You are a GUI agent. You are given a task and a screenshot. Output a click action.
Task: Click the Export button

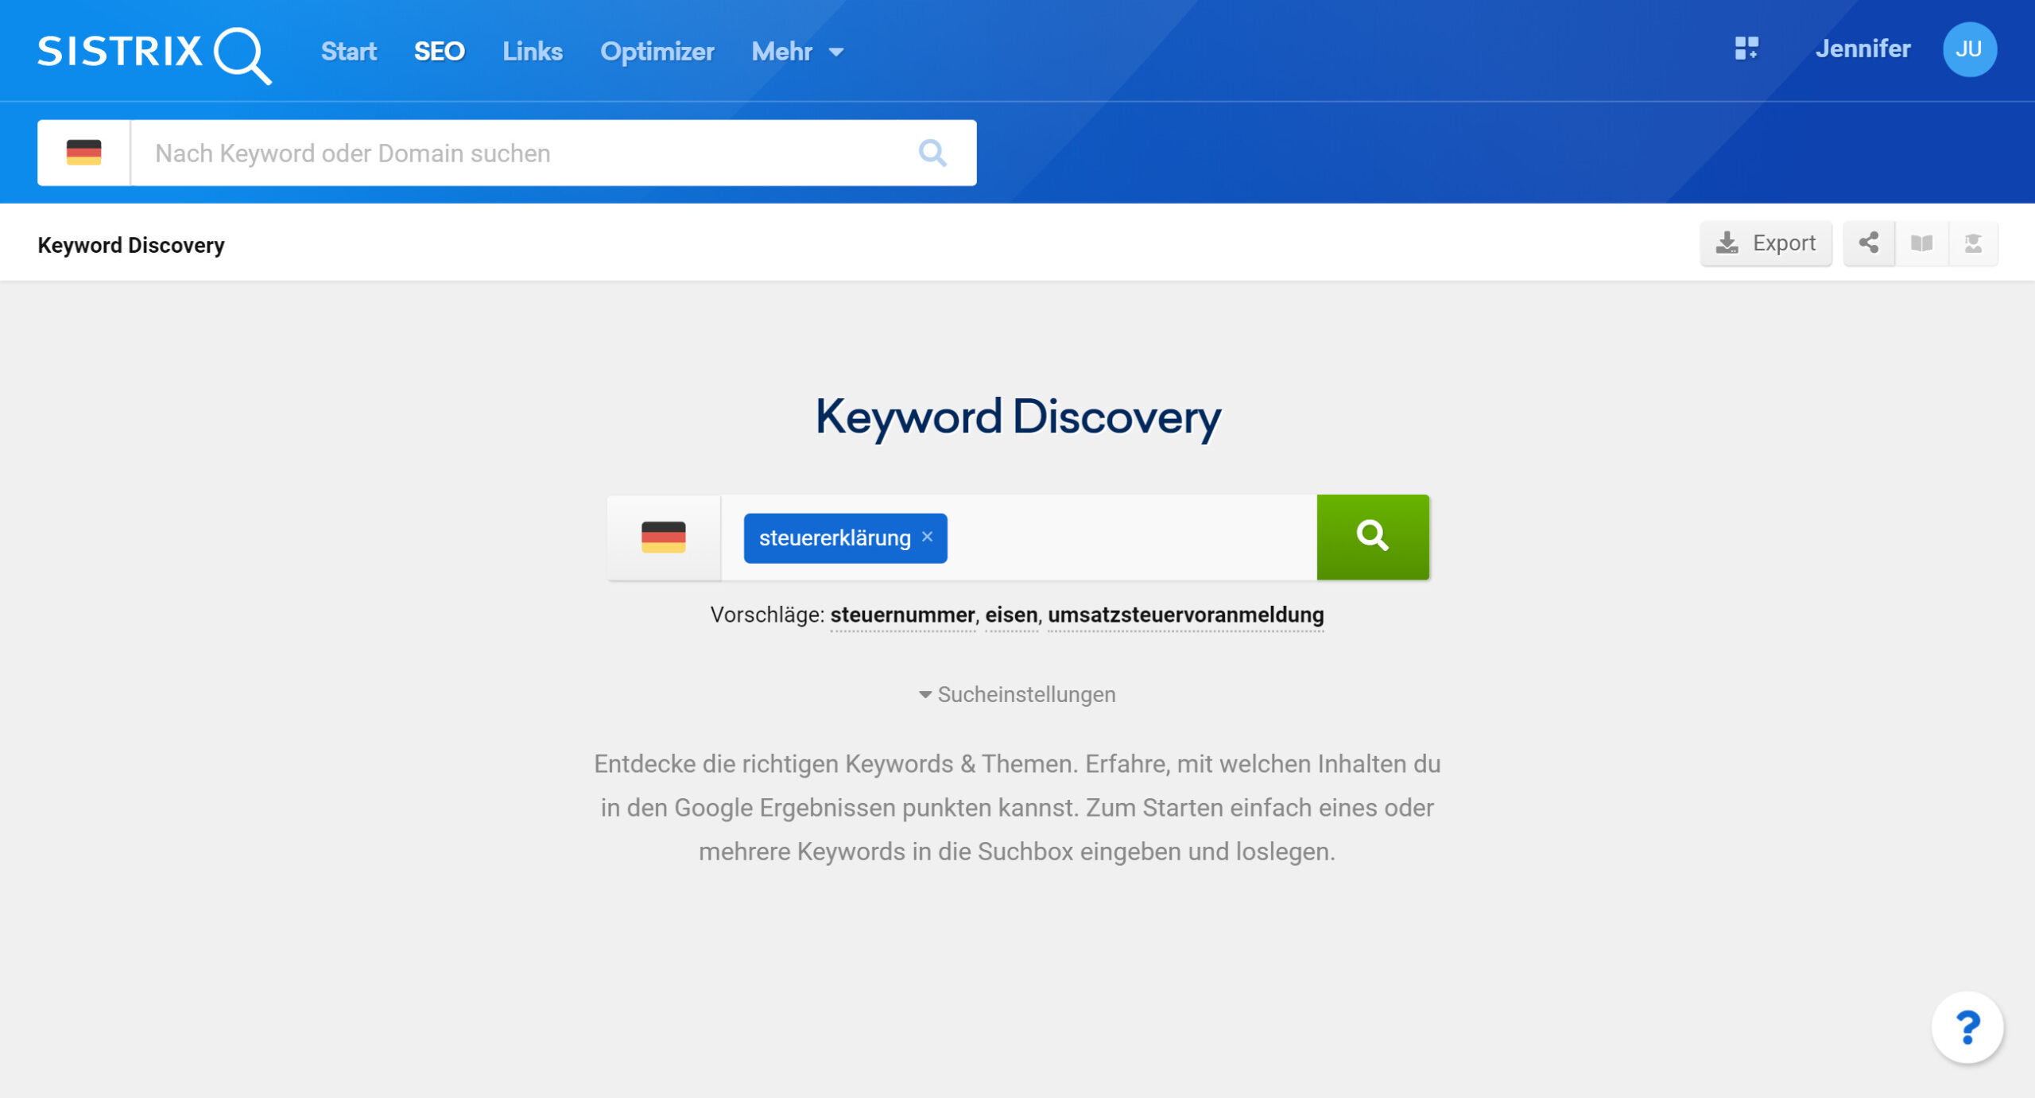[1766, 243]
